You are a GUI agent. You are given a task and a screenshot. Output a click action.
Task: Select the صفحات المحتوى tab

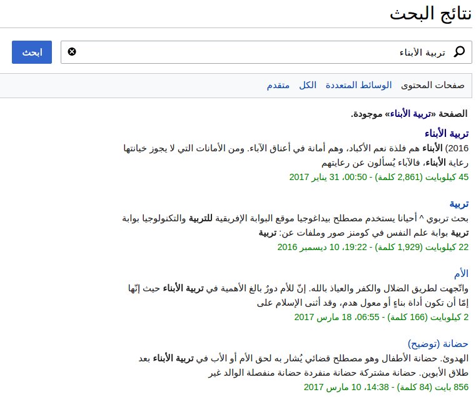[x=433, y=85]
